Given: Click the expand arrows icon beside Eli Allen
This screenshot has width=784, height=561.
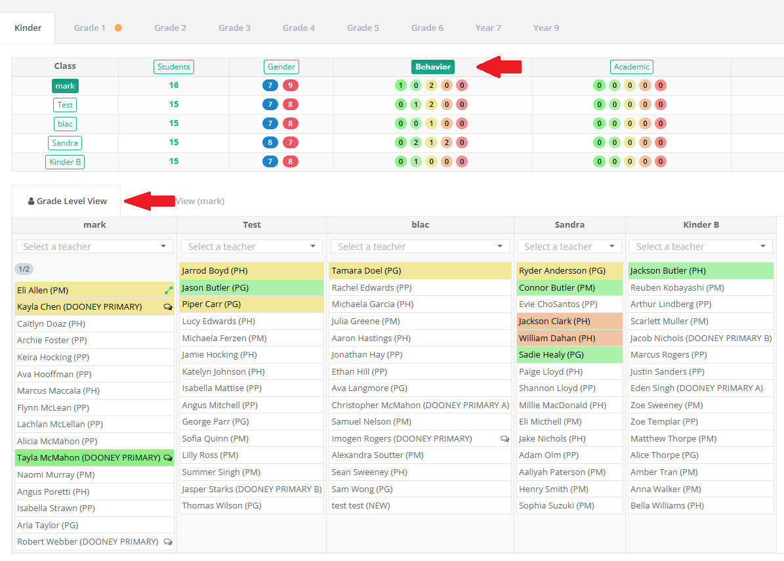Looking at the screenshot, I should (x=169, y=290).
